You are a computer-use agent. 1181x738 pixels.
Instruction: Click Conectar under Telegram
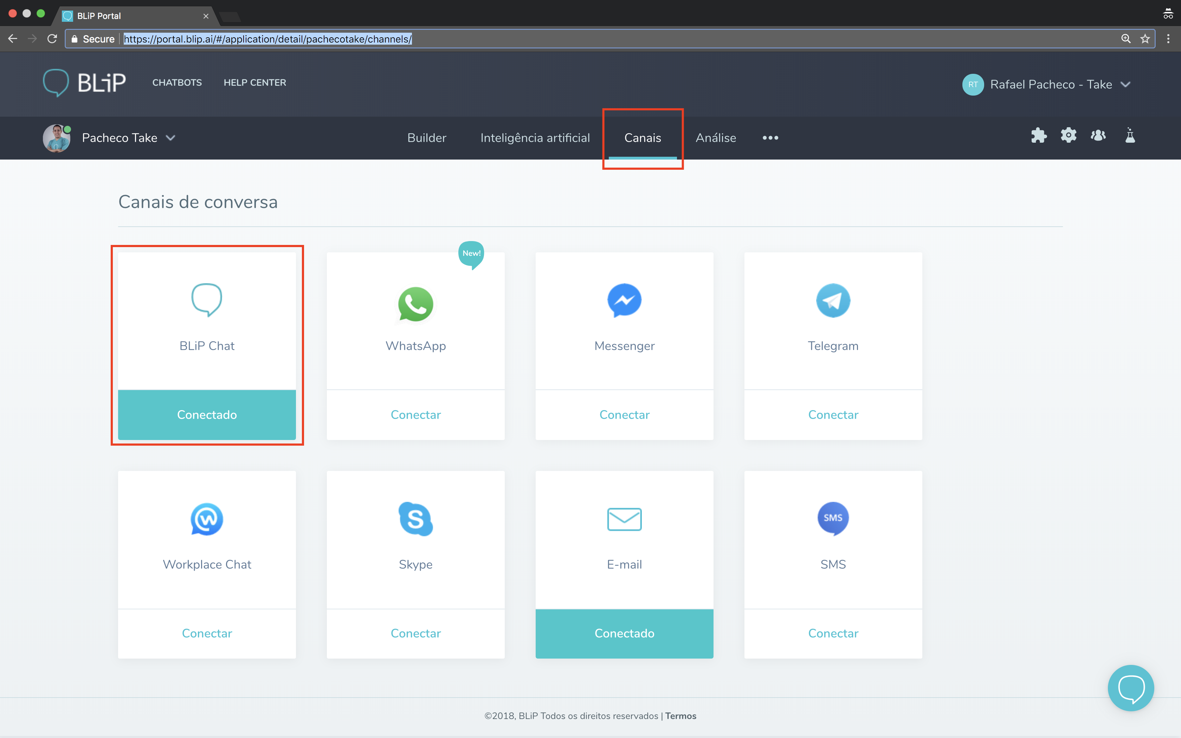pos(833,414)
